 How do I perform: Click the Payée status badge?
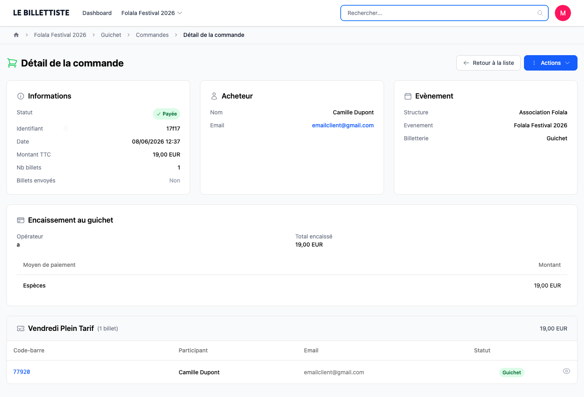coord(166,114)
